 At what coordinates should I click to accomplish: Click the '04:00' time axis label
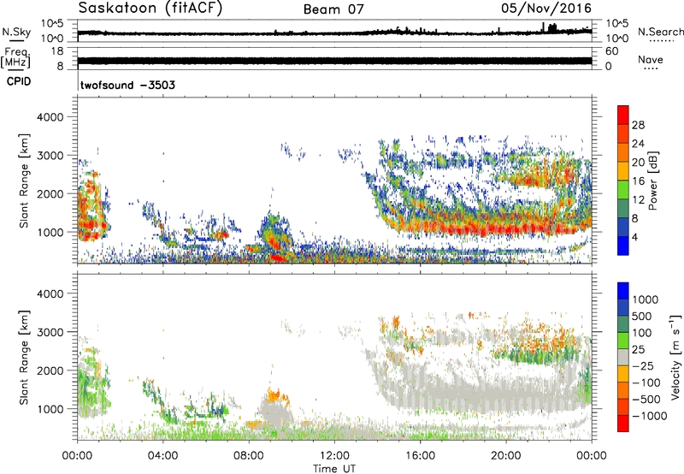[163, 456]
